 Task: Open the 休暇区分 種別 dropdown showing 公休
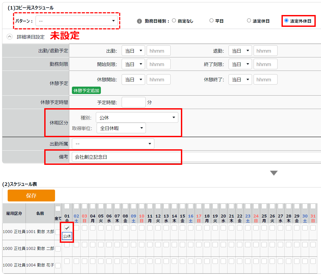pos(137,117)
